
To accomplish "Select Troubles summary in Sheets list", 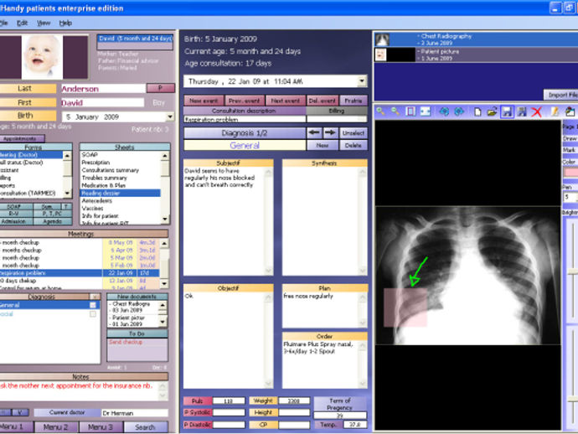I will click(105, 178).
